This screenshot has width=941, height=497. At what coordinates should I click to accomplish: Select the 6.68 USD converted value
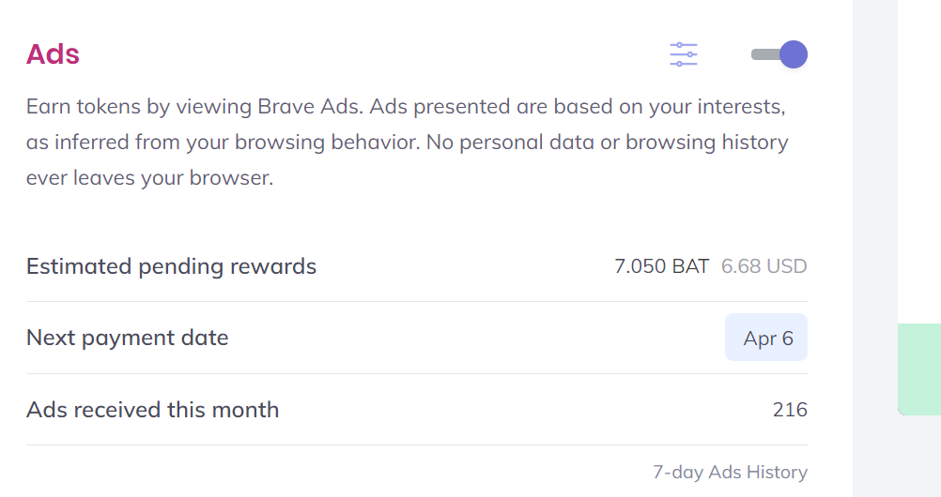tap(764, 266)
